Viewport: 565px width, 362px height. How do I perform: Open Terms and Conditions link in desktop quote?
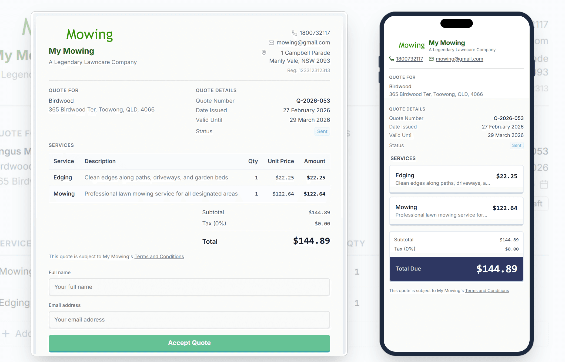point(159,256)
